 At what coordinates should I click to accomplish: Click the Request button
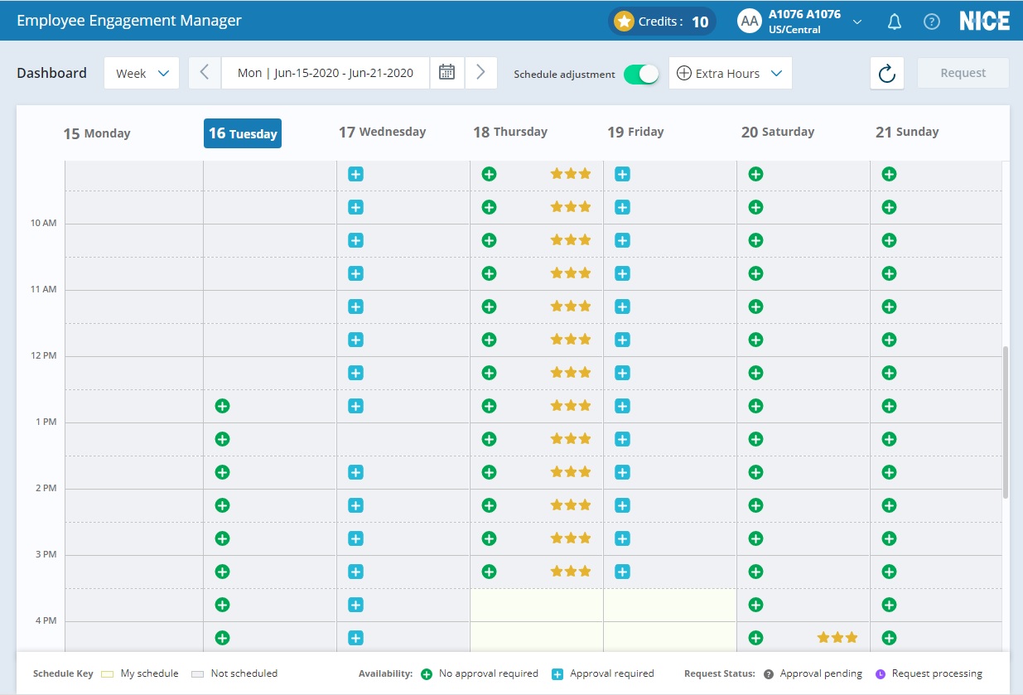pos(963,73)
